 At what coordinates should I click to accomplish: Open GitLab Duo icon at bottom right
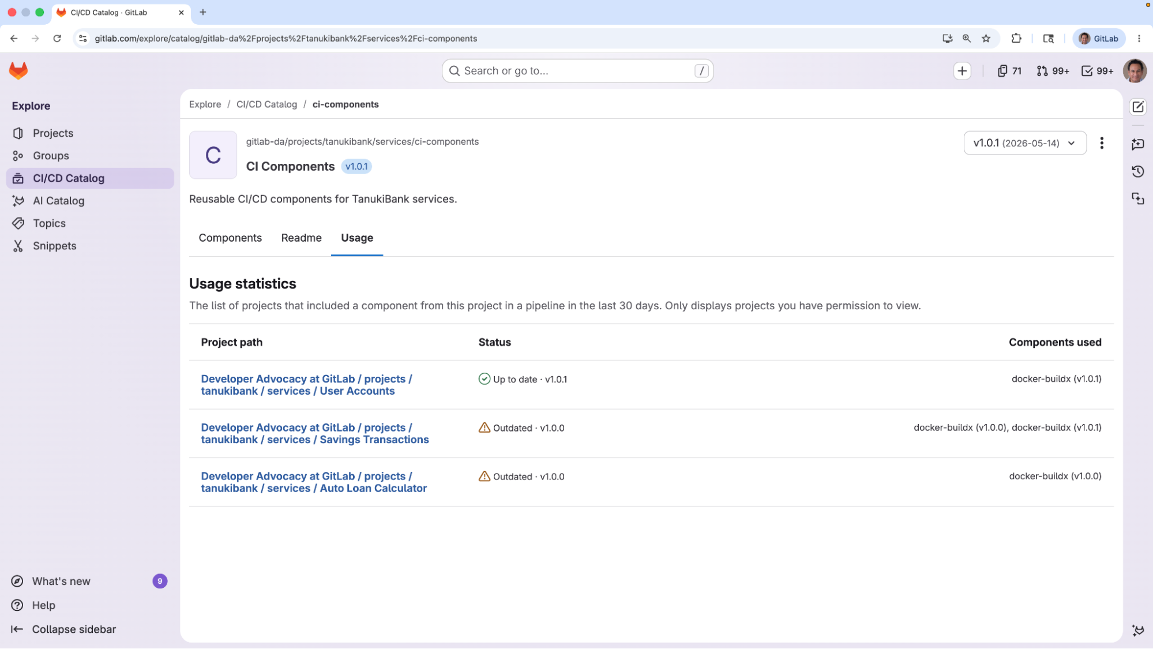click(x=1137, y=630)
